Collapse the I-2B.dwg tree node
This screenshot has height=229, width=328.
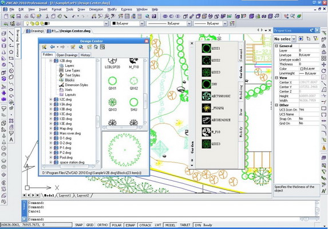(51, 61)
